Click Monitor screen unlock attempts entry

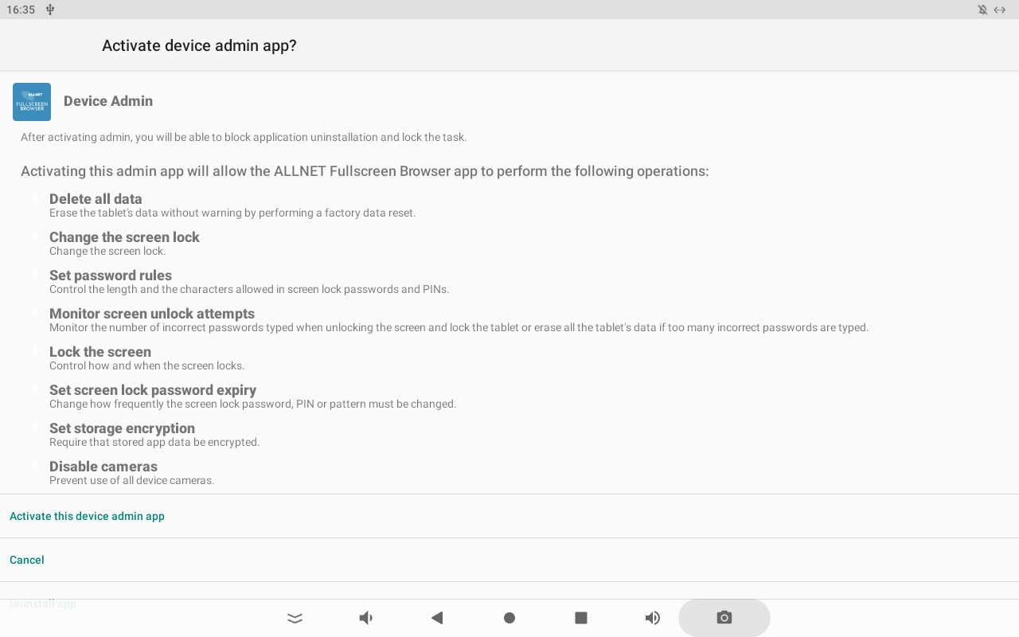point(152,314)
